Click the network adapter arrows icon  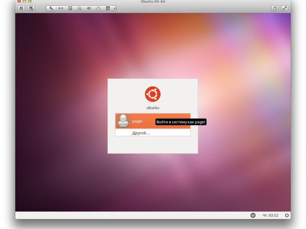[x=61, y=8]
